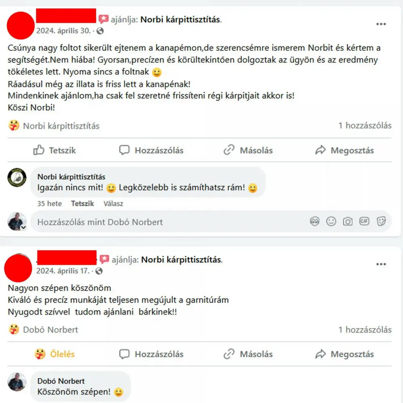Click Megosztás on the first post
This screenshot has height=403, width=403.
coord(345,150)
